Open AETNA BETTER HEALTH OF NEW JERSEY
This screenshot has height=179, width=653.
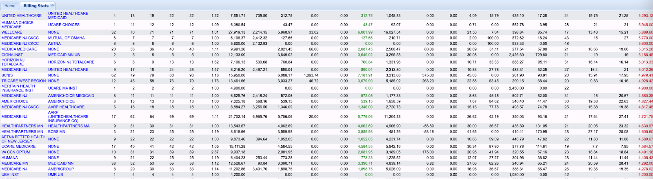point(23,139)
